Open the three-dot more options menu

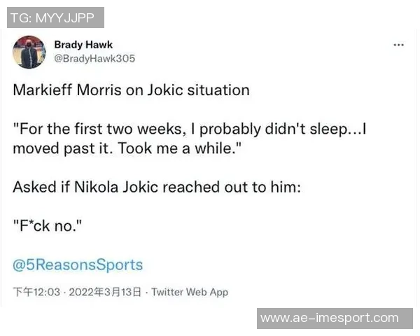tap(399, 45)
